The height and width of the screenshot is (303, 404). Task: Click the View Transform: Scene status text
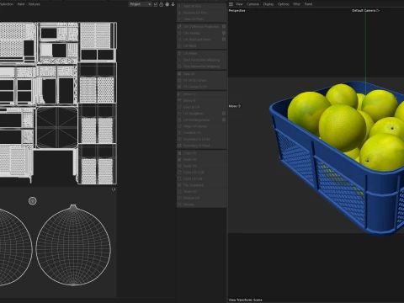pyautogui.click(x=245, y=300)
